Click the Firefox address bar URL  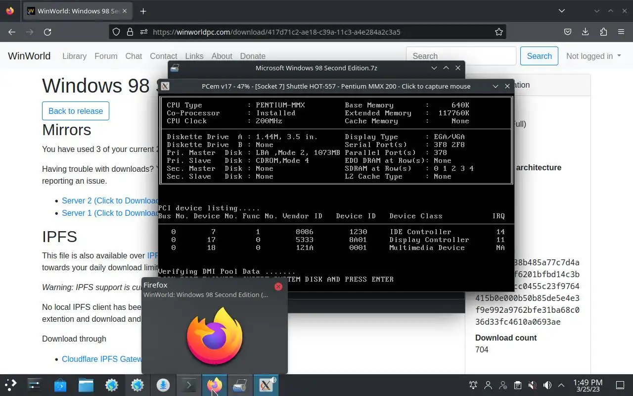[x=276, y=32]
